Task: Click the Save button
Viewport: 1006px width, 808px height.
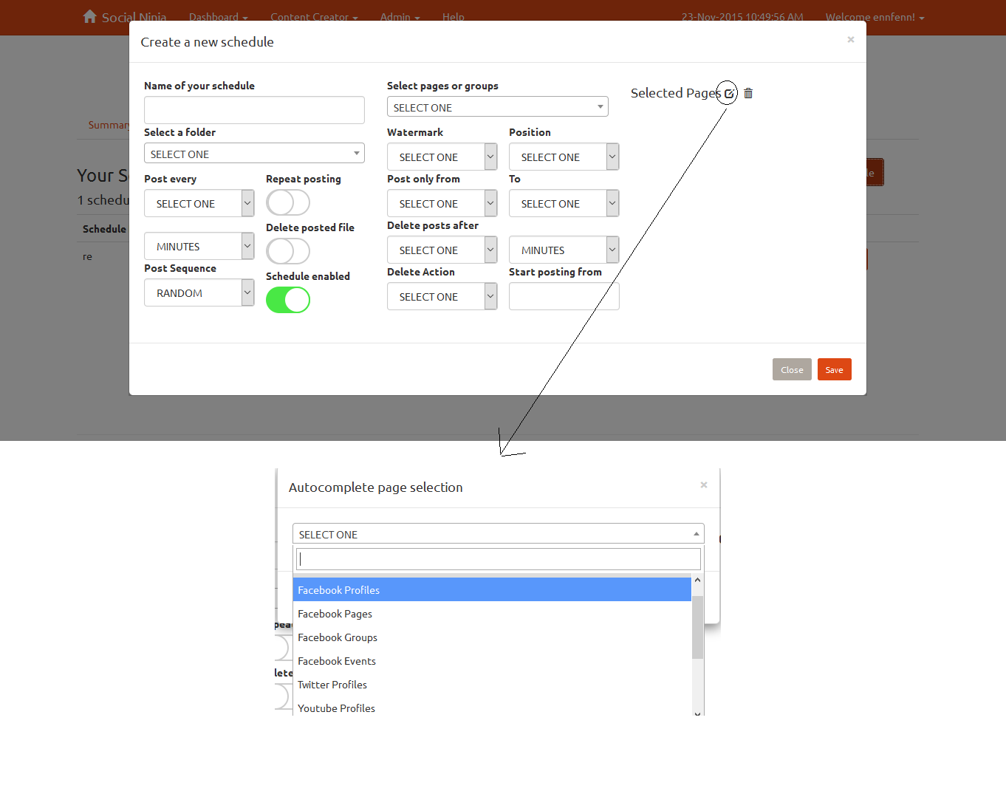Action: pos(834,370)
